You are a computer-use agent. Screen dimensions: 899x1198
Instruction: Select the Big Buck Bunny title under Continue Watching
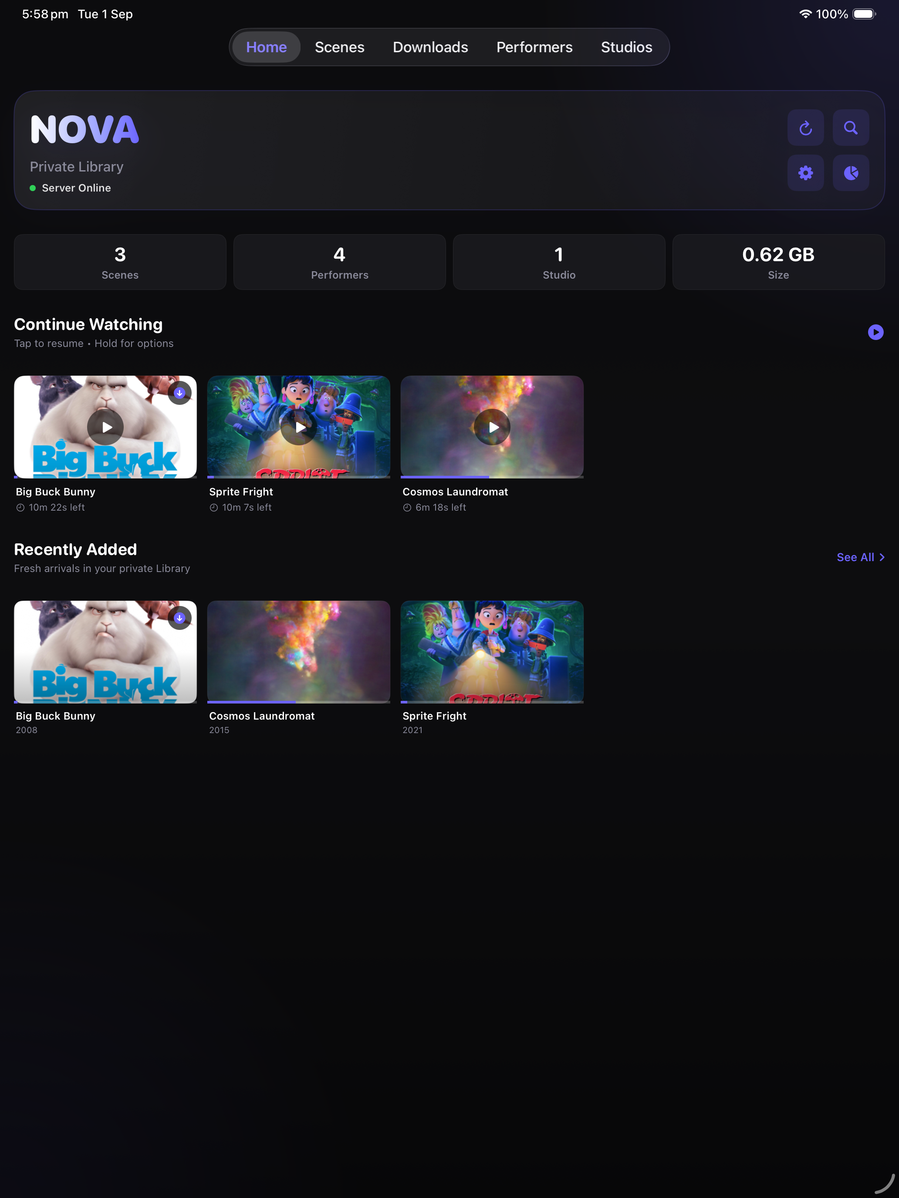(x=55, y=492)
